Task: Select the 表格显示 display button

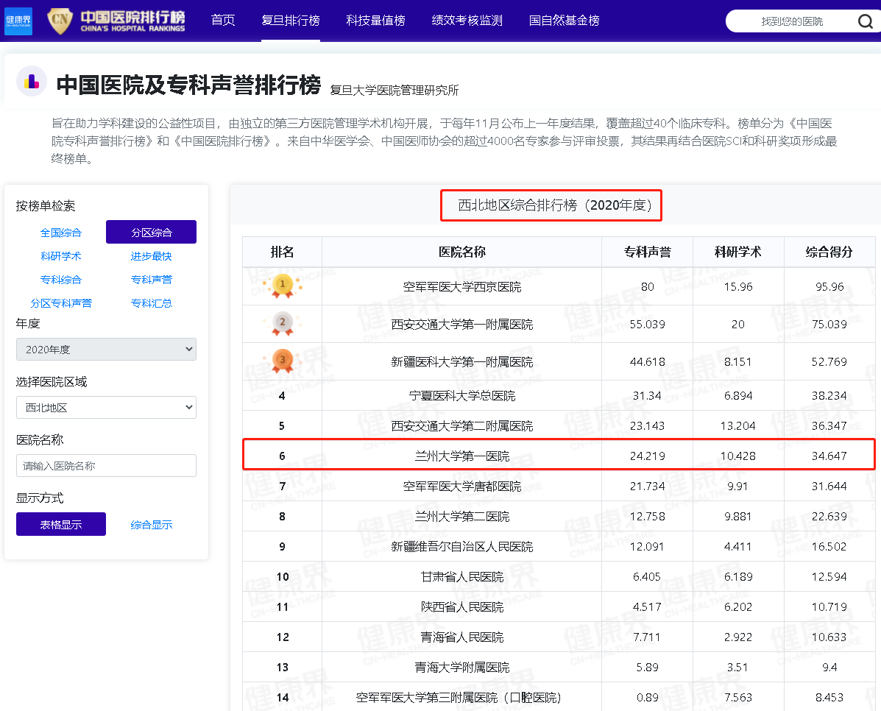Action: pyautogui.click(x=60, y=524)
